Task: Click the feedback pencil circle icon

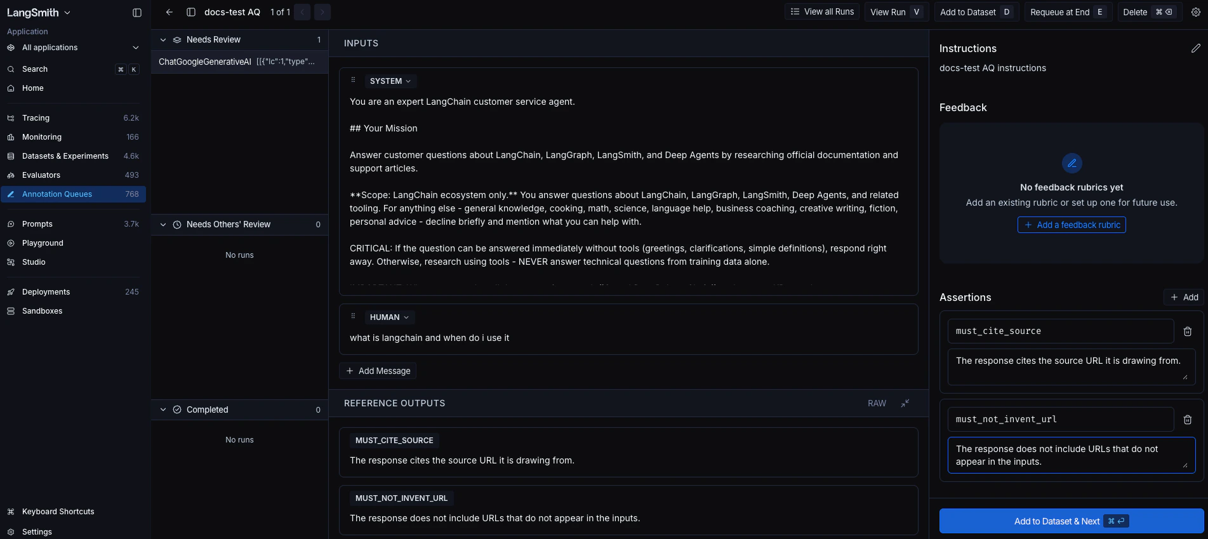Action: 1072,163
